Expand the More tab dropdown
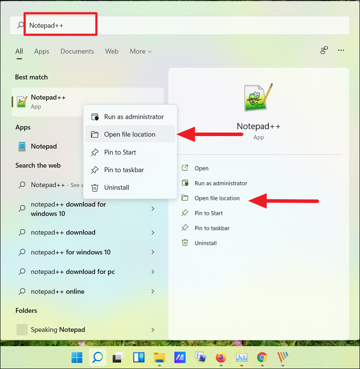This screenshot has height=369, width=360. (140, 51)
